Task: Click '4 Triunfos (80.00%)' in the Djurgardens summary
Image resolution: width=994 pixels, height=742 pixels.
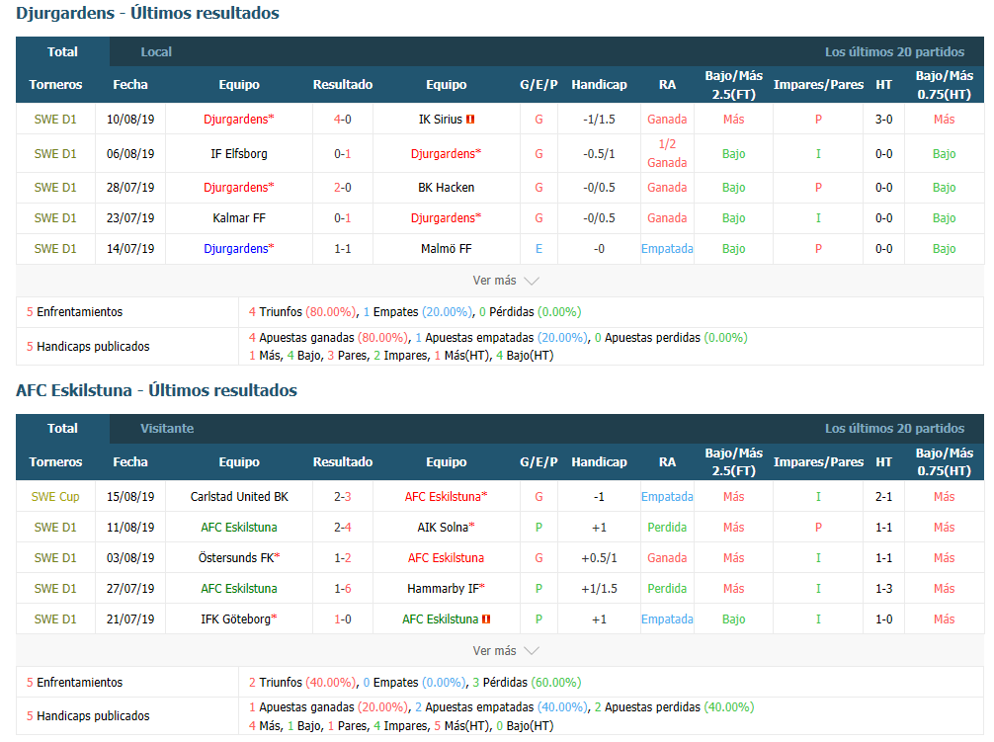Action: pyautogui.click(x=302, y=312)
